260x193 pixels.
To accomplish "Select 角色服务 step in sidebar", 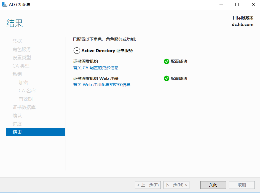I will (x=22, y=49).
